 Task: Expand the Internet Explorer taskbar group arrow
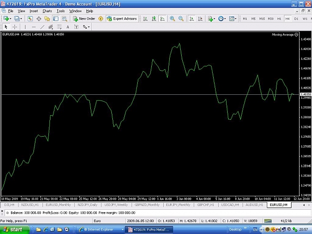pyautogui.click(x=122, y=230)
